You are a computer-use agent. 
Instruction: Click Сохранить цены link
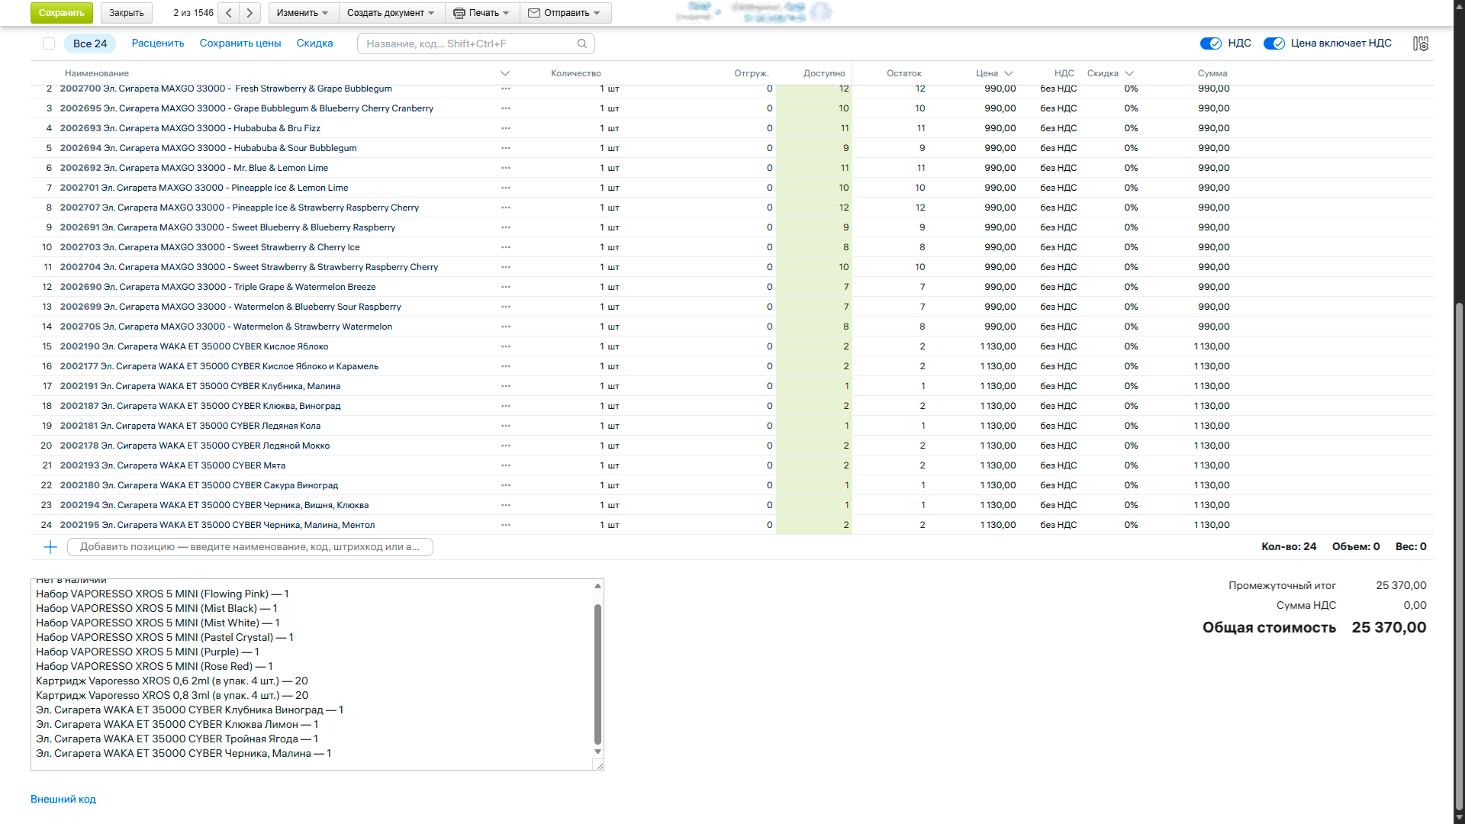[240, 43]
